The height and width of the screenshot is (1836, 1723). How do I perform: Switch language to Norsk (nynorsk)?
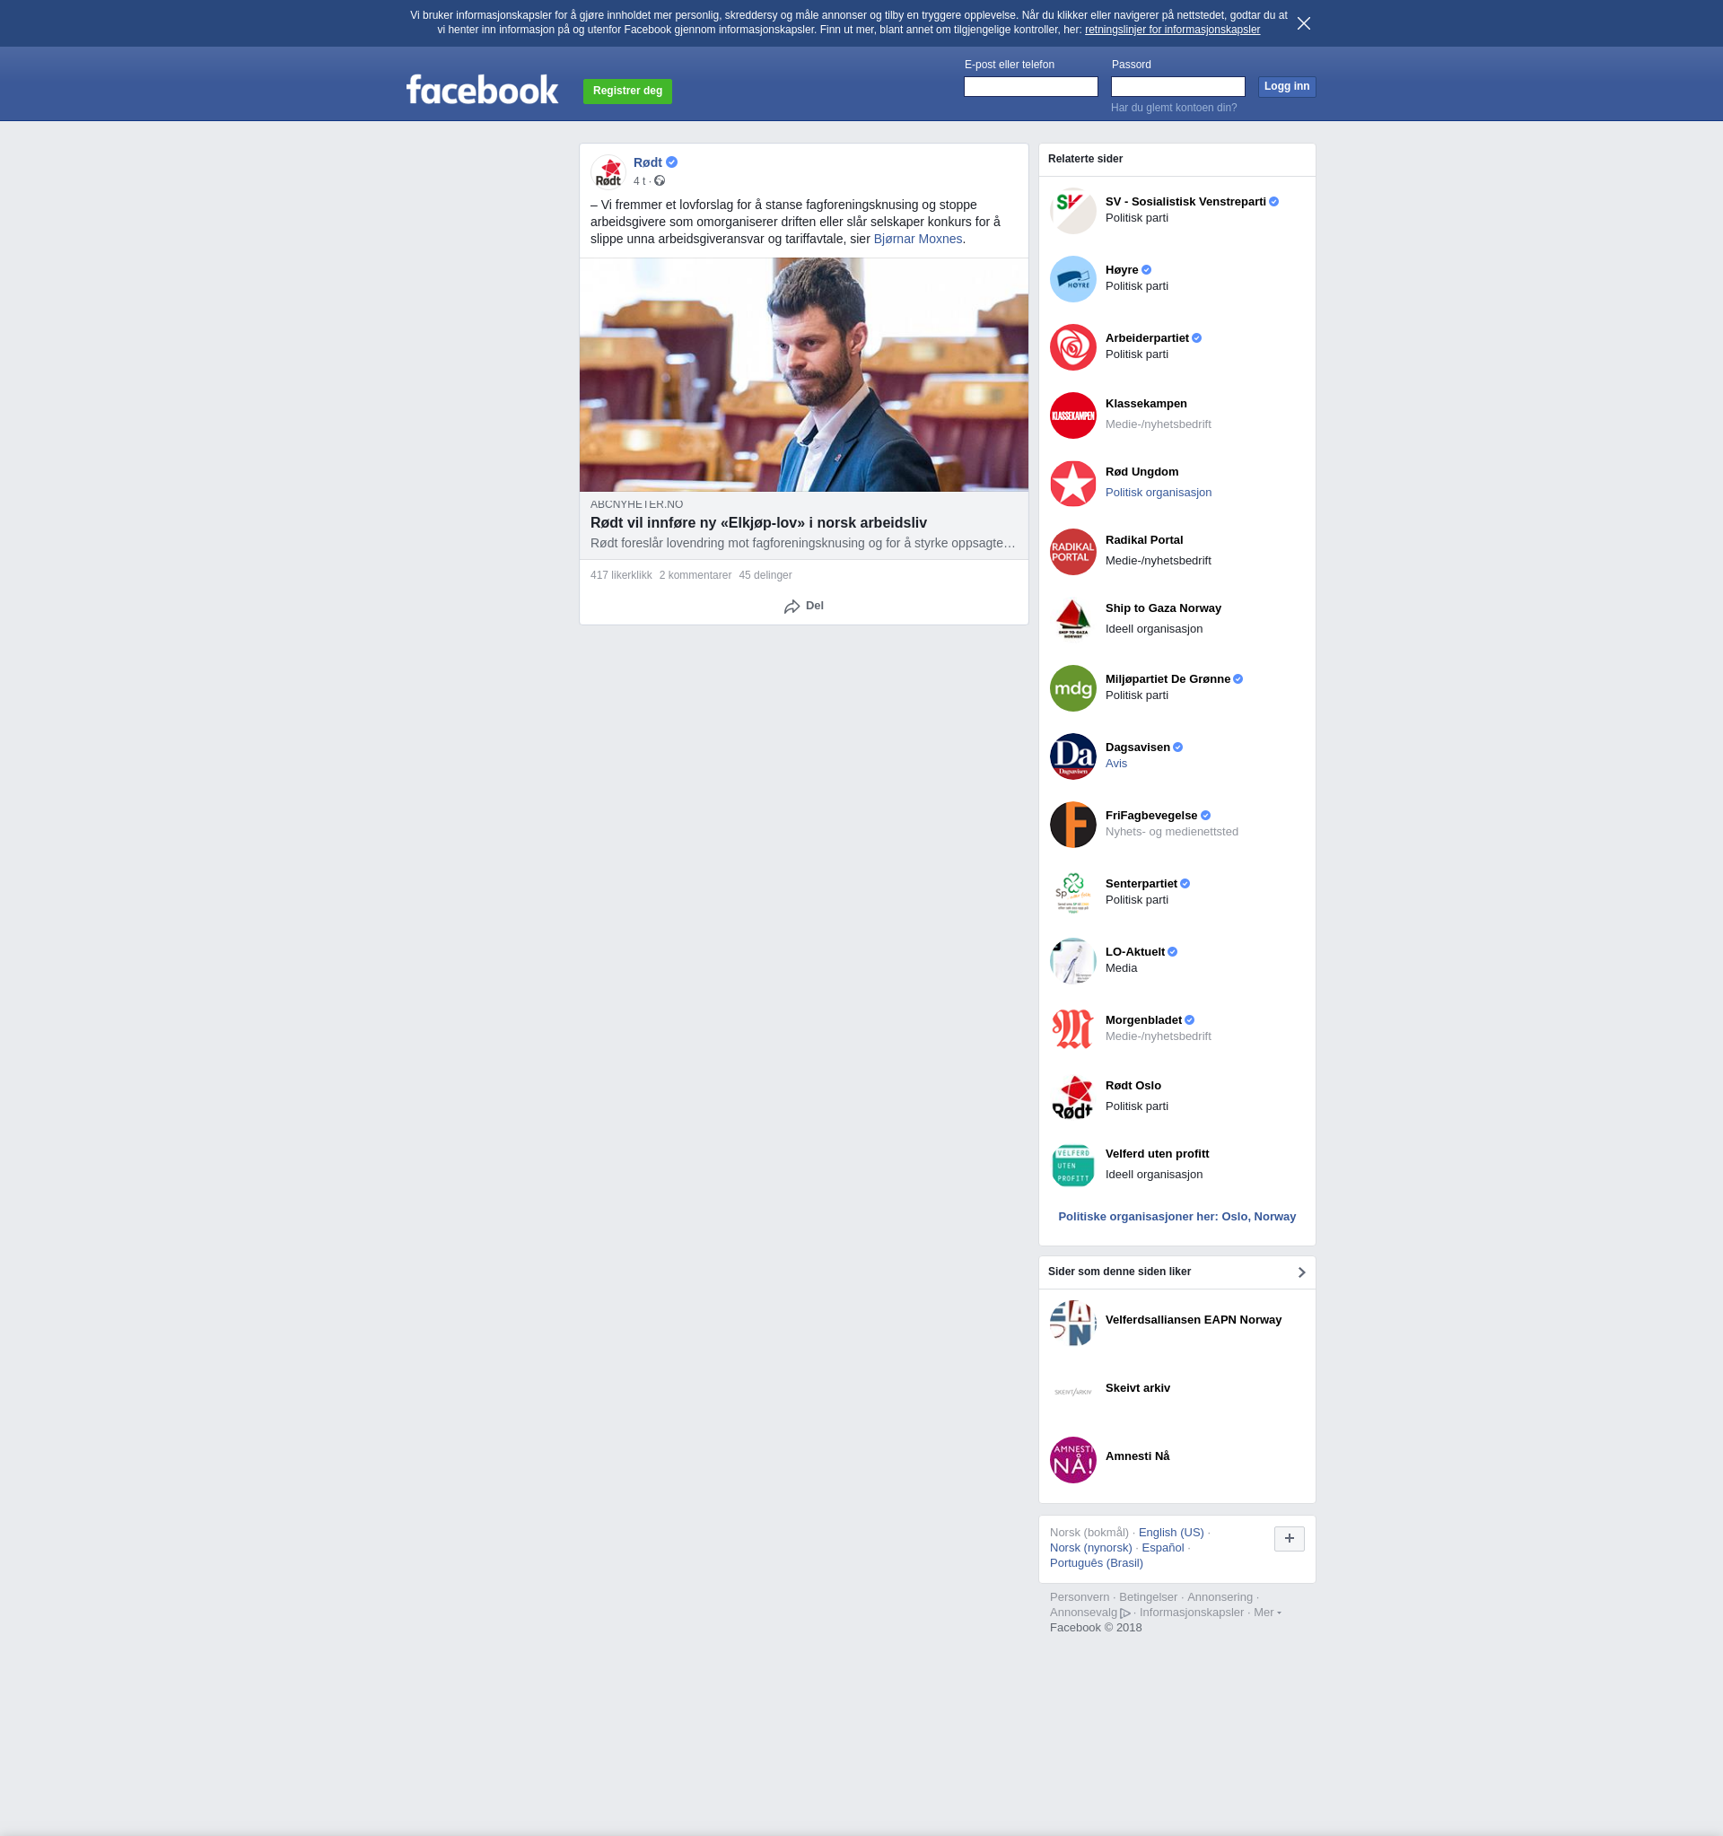point(1090,1548)
